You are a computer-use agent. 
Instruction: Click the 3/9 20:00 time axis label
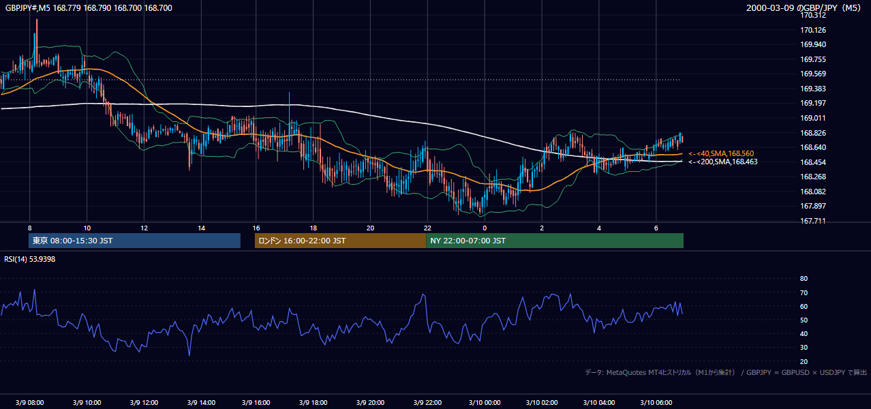[x=370, y=402]
